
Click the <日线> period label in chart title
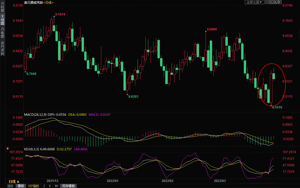click(48, 2)
